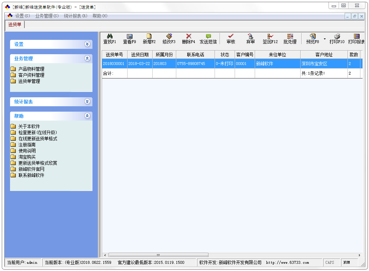Select the 修改F3 edit tool

[x=169, y=39]
